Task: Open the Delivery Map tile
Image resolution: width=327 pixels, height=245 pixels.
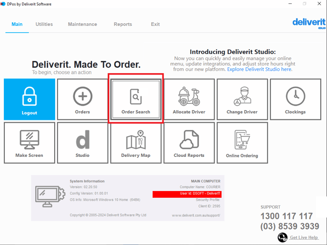Action: pyautogui.click(x=136, y=143)
